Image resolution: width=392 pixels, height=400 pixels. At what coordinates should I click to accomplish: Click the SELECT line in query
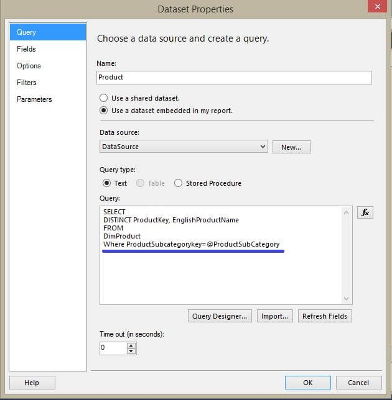[114, 212]
